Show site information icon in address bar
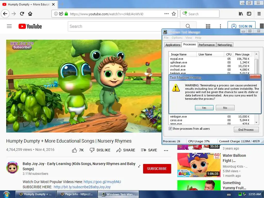 pos(56,14)
